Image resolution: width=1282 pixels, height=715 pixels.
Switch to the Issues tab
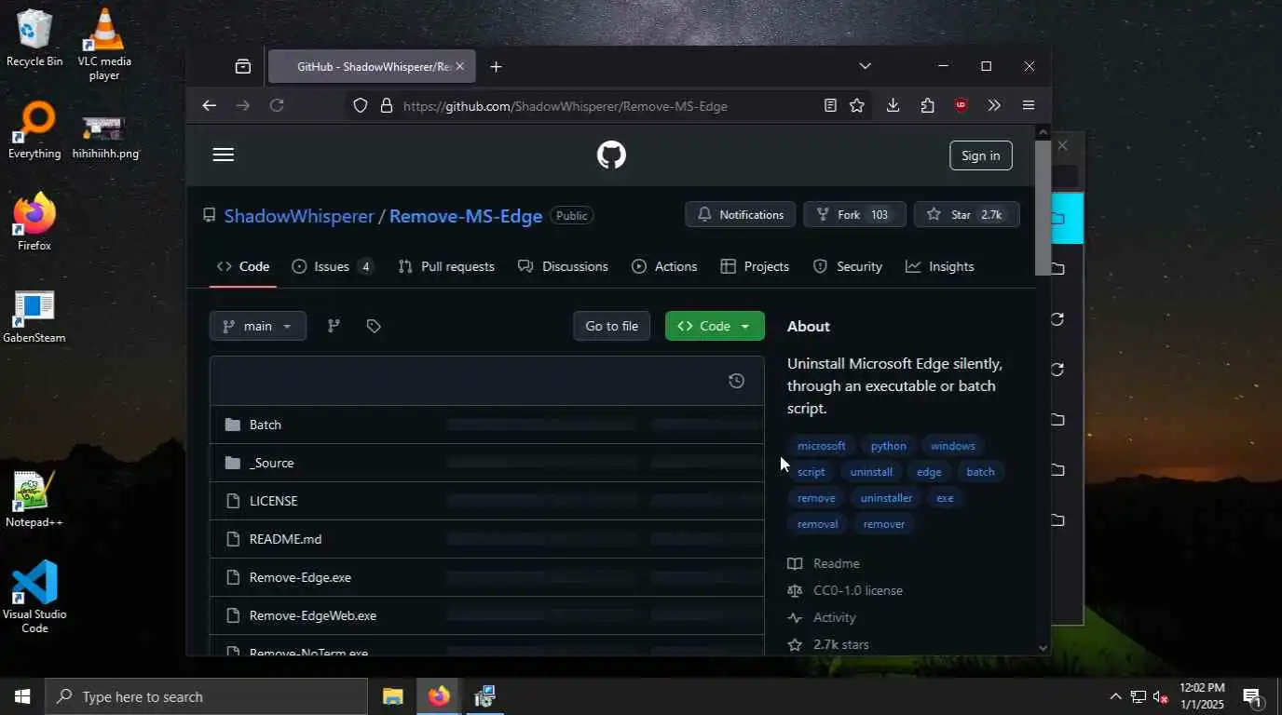click(333, 266)
